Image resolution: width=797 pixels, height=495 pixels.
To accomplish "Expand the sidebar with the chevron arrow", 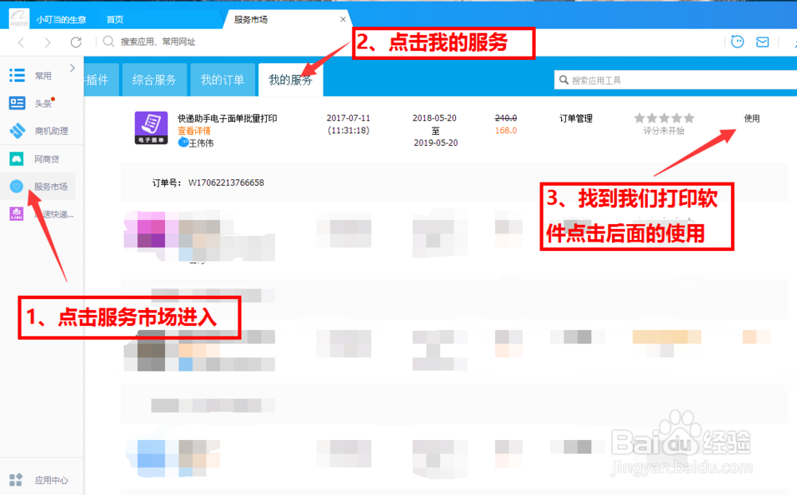I will [72, 69].
